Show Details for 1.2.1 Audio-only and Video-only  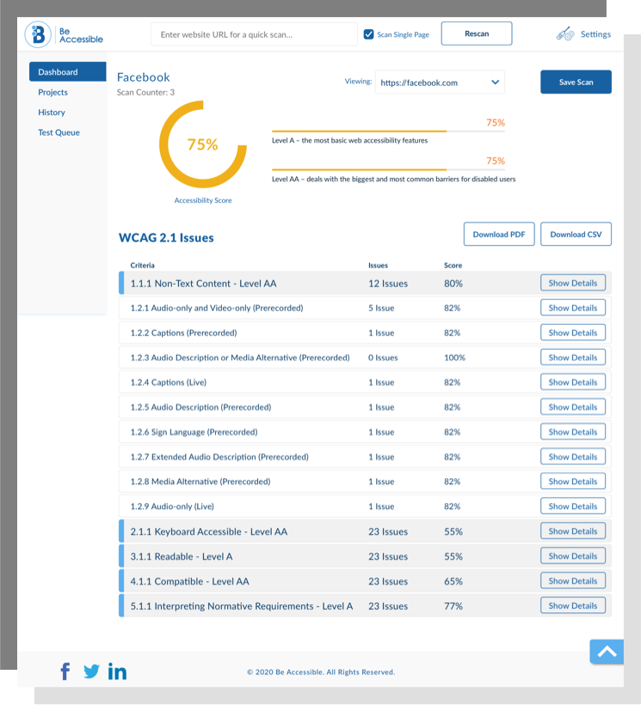573,308
